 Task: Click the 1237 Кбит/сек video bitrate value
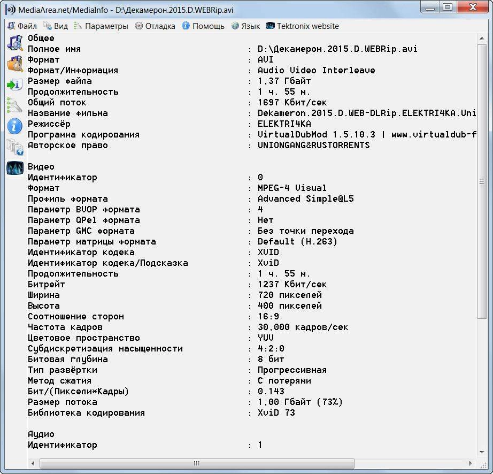click(x=292, y=284)
